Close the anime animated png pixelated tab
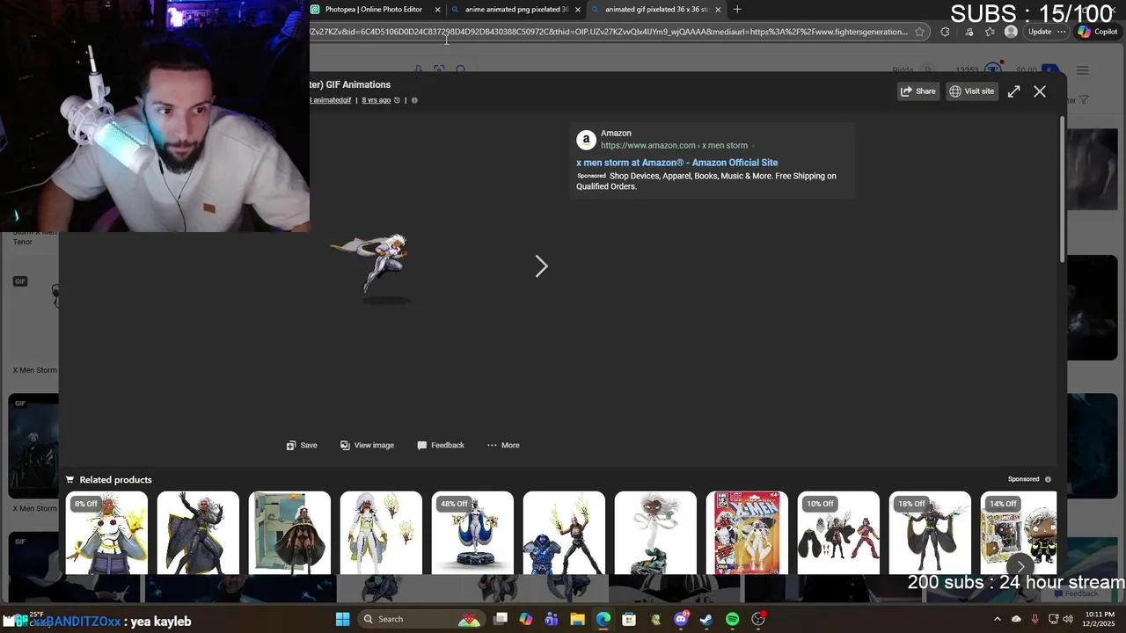 [x=578, y=10]
